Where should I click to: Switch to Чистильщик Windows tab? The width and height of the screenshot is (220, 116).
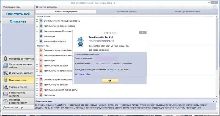coord(127,11)
